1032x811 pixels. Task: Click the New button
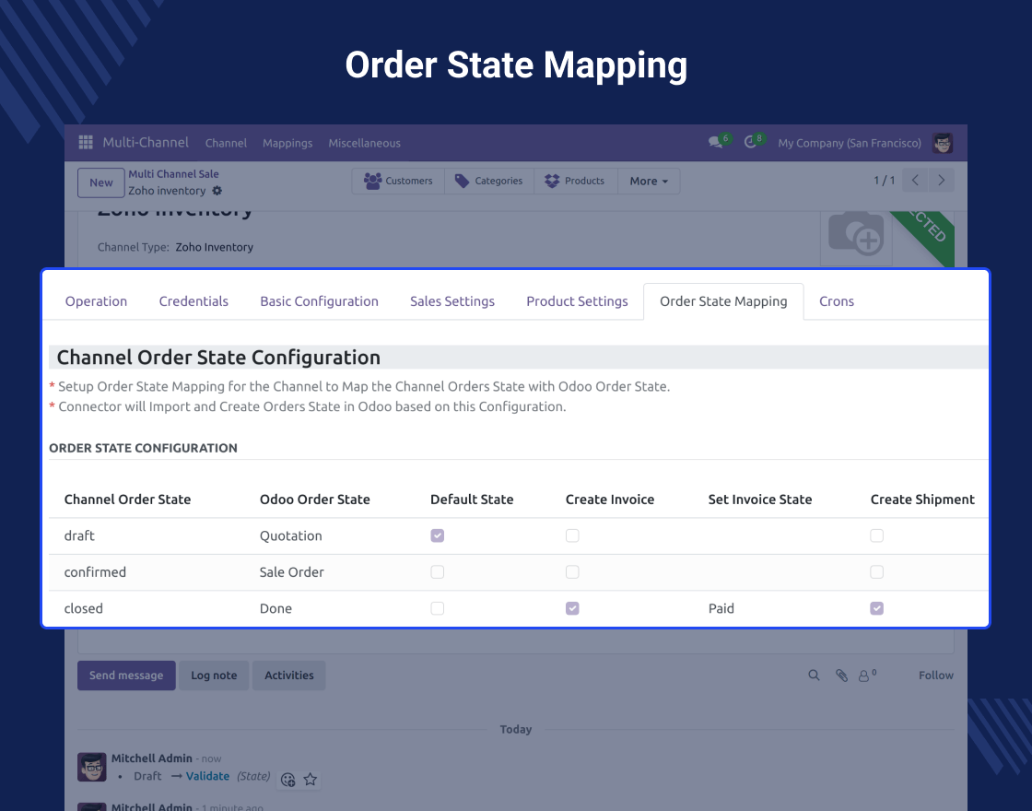tap(101, 182)
